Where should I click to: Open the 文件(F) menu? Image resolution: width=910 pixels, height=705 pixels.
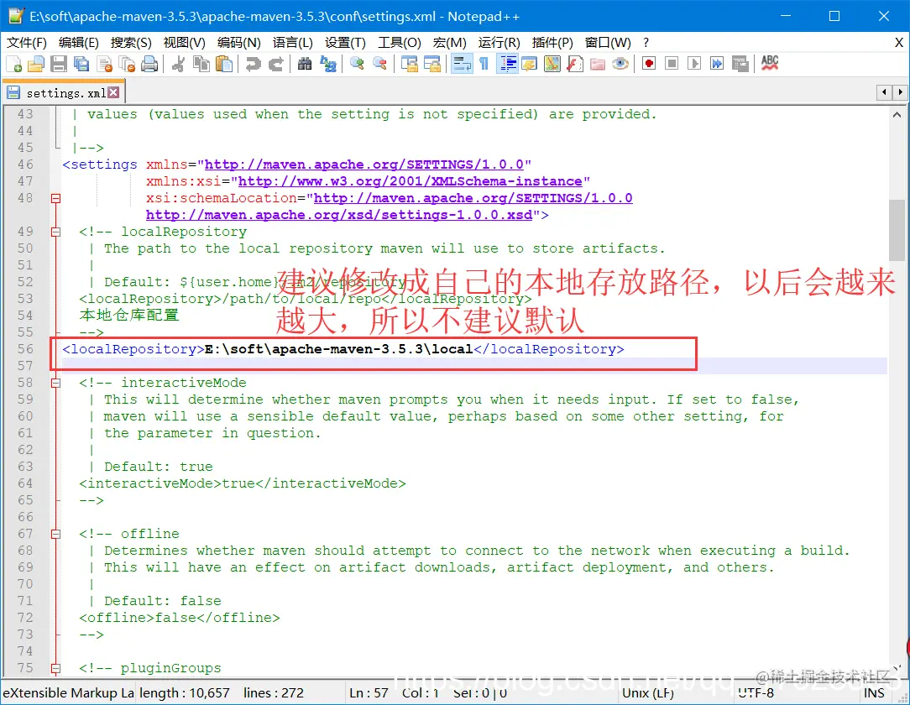pyautogui.click(x=27, y=42)
